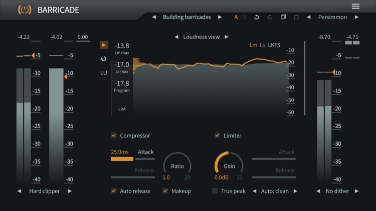Click the -4.71 output peak readout
The height and width of the screenshot is (211, 376).
tap(352, 37)
